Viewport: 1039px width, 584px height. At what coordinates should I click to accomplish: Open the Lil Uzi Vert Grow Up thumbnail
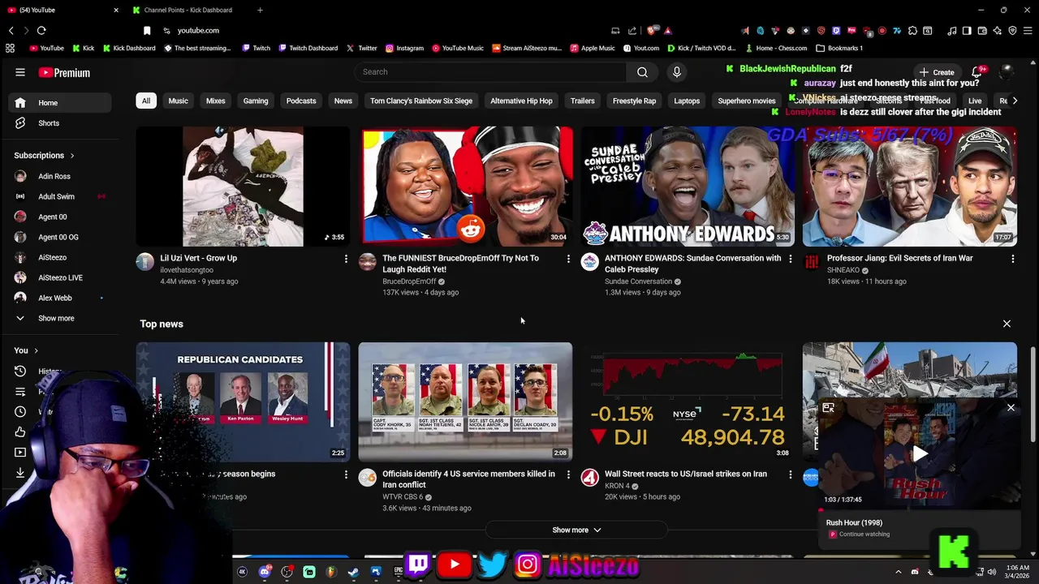(x=243, y=187)
